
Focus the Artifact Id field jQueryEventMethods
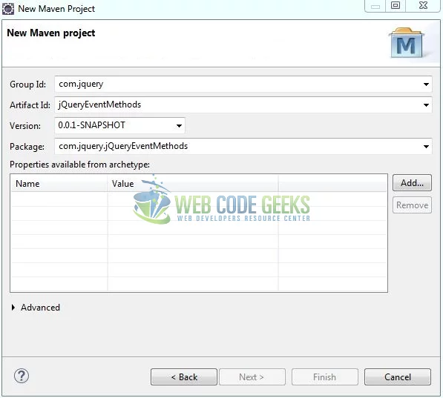click(243, 105)
